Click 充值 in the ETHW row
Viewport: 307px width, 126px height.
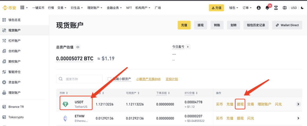230,118
